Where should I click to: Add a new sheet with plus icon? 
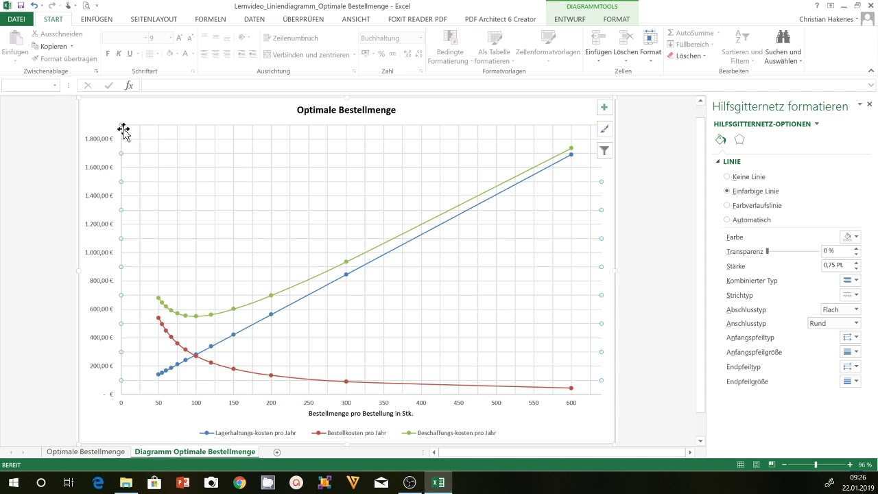click(x=277, y=452)
